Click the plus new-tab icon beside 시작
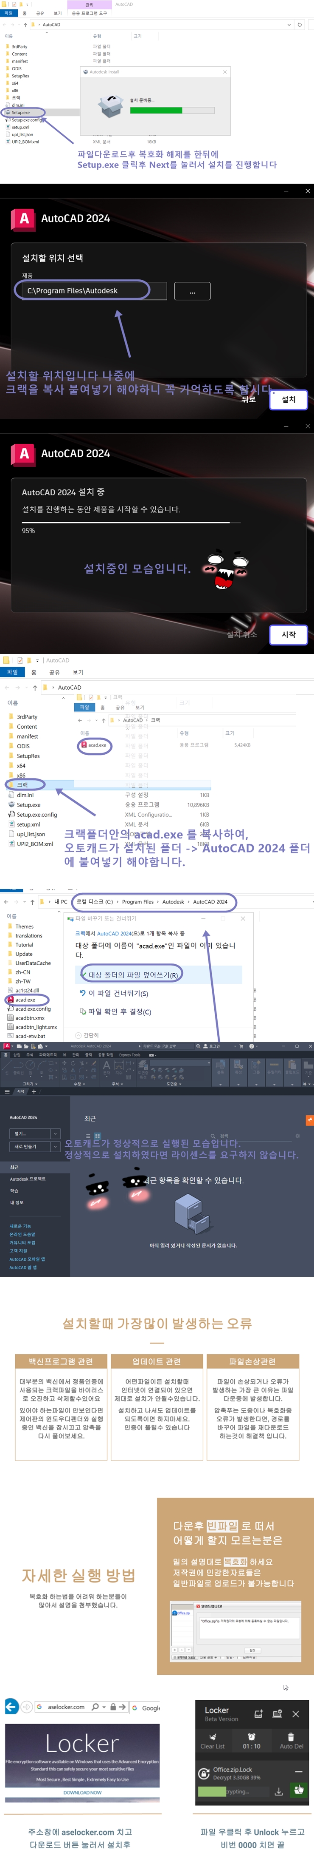This screenshot has width=314, height=1861. click(34, 1091)
